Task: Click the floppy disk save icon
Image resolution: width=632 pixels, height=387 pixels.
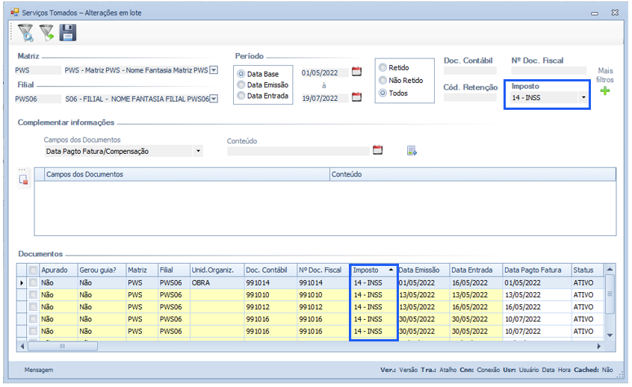Action: [x=68, y=33]
